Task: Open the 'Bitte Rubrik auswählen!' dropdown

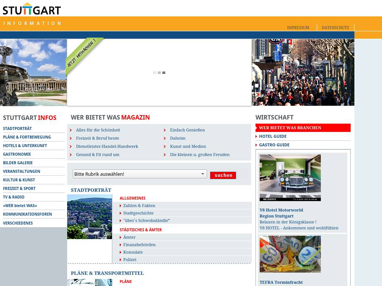Action: pyautogui.click(x=140, y=174)
